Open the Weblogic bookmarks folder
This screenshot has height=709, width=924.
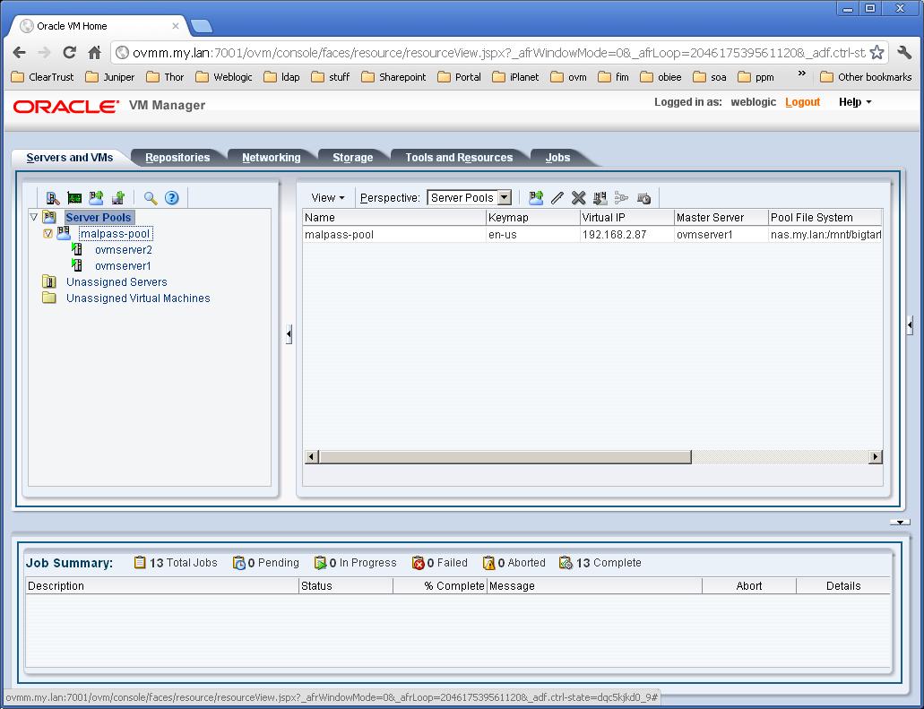[x=224, y=77]
